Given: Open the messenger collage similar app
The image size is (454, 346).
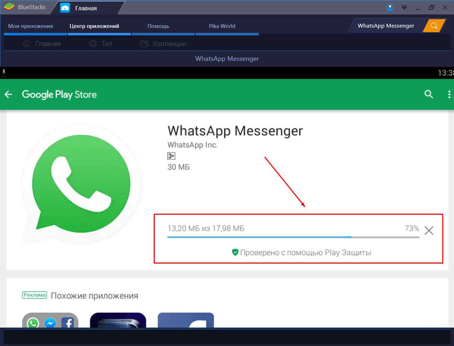Looking at the screenshot, I should tap(50, 320).
